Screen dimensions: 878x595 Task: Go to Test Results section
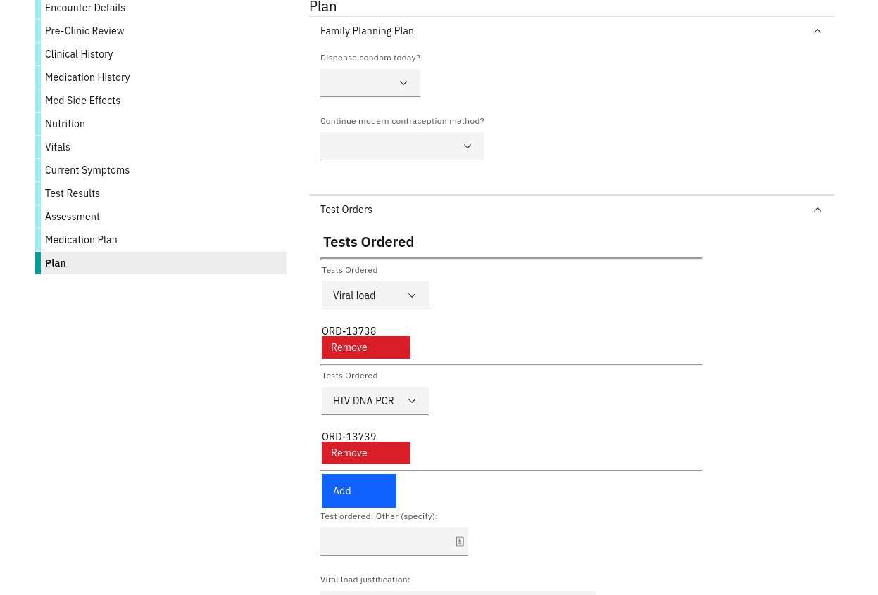pyautogui.click(x=161, y=193)
